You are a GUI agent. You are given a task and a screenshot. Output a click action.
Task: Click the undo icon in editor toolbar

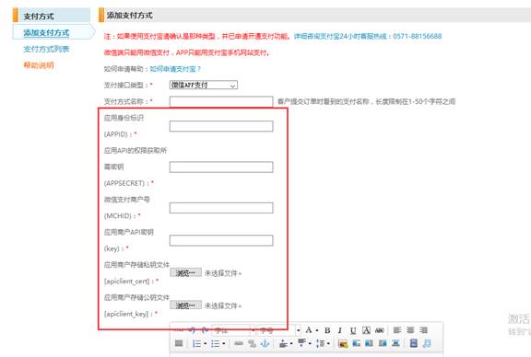pyautogui.click(x=192, y=330)
